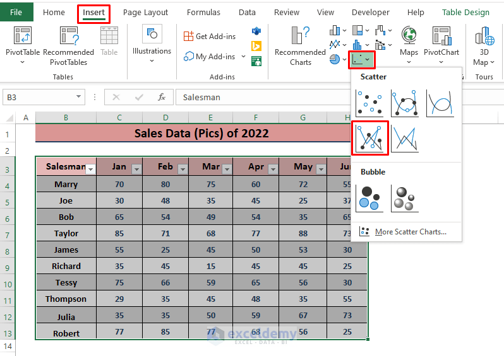This screenshot has width=504, height=356.
Task: Switch to the Review tab
Action: (286, 12)
